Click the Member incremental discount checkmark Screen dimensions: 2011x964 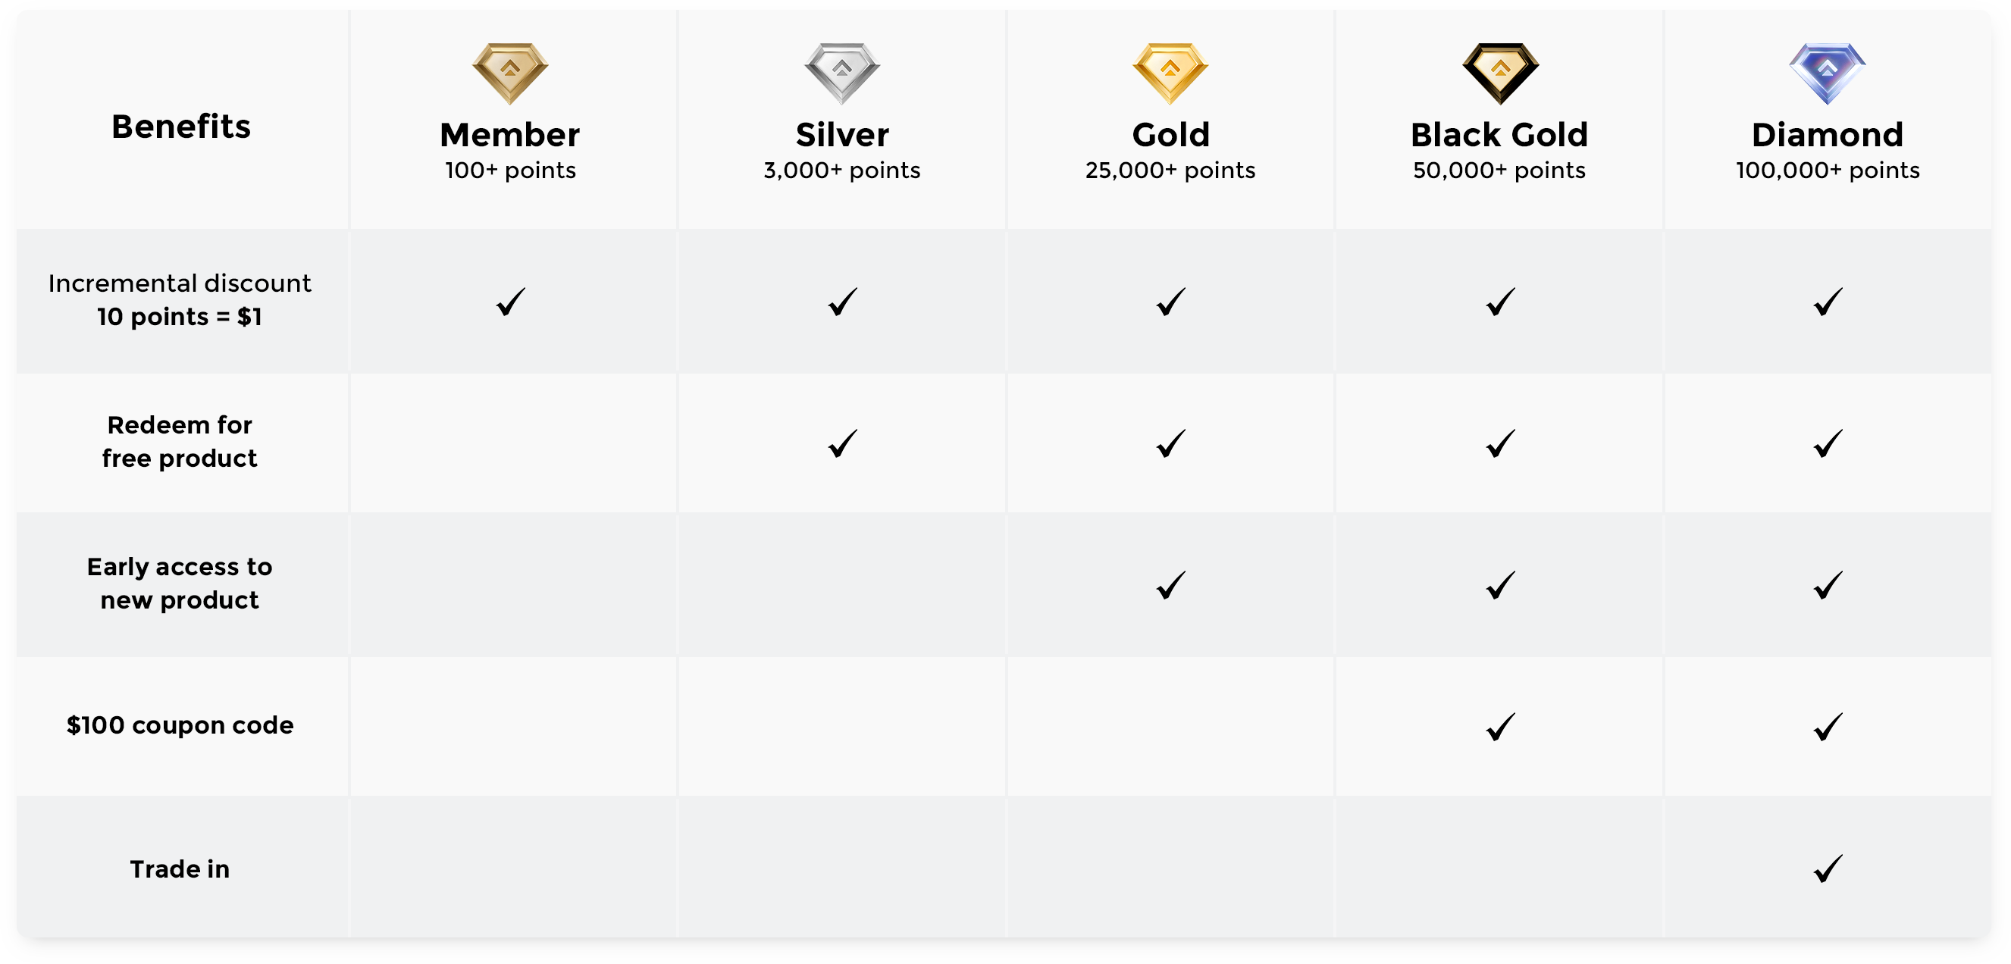click(x=511, y=302)
